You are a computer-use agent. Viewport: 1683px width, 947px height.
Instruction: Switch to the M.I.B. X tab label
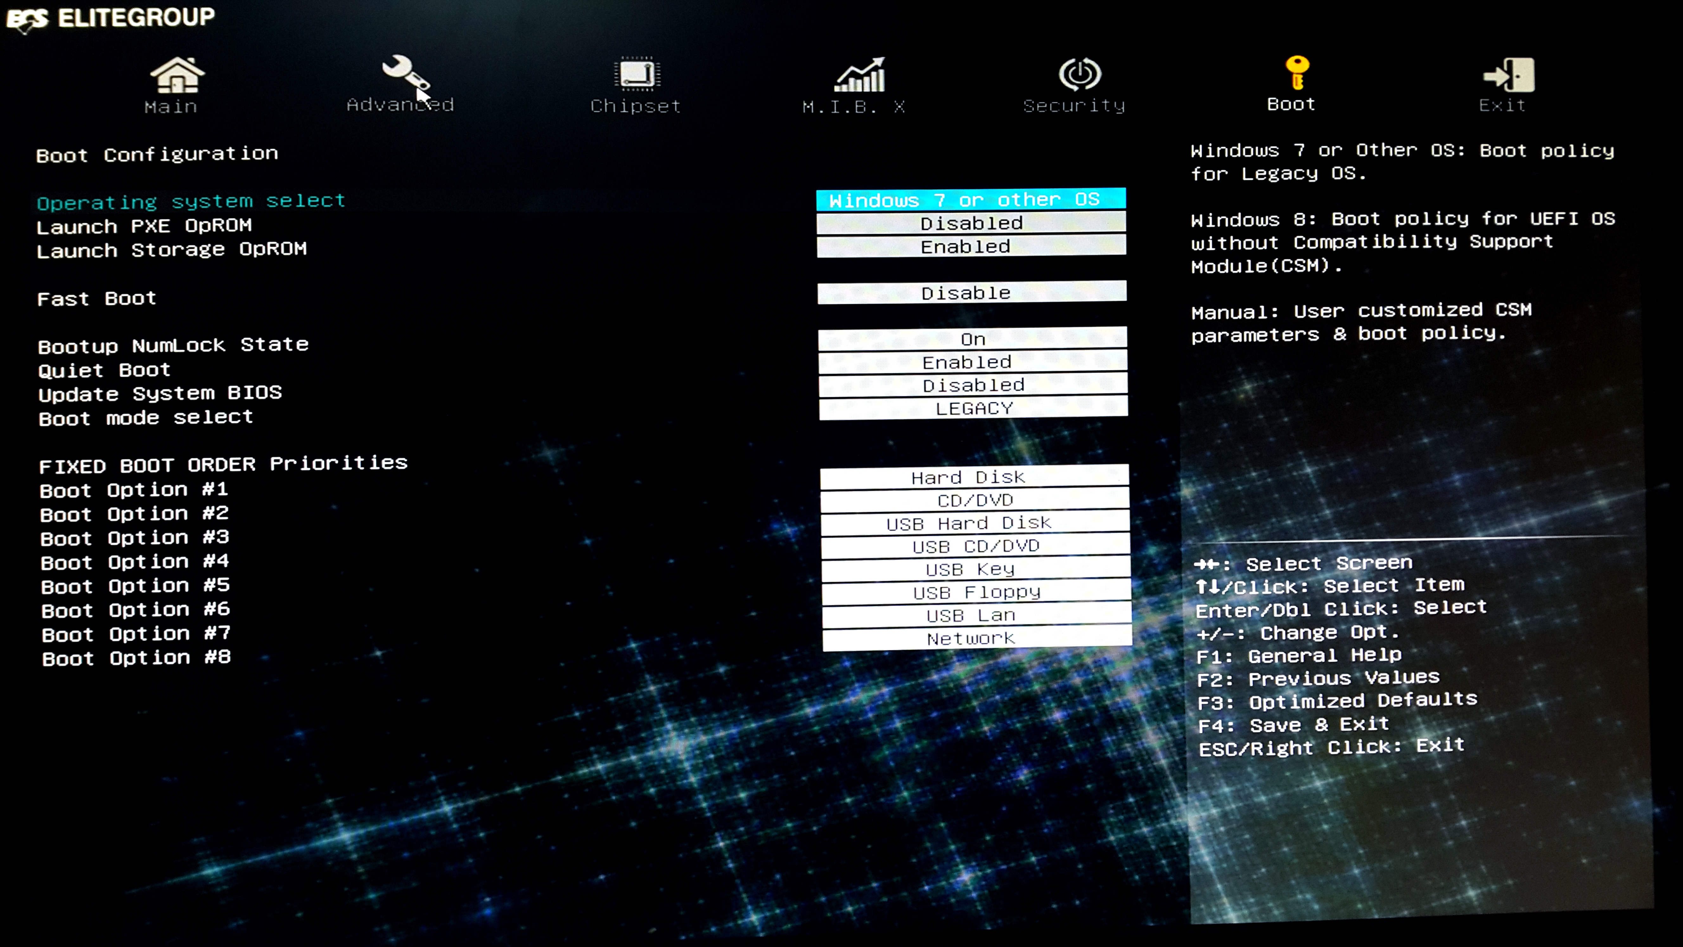click(853, 106)
